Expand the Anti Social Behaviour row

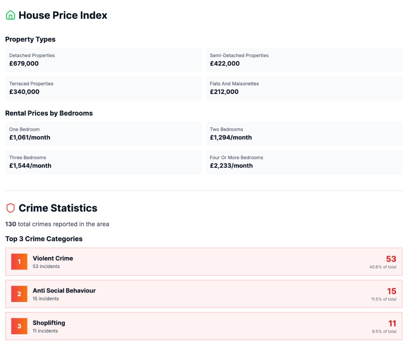pyautogui.click(x=204, y=294)
